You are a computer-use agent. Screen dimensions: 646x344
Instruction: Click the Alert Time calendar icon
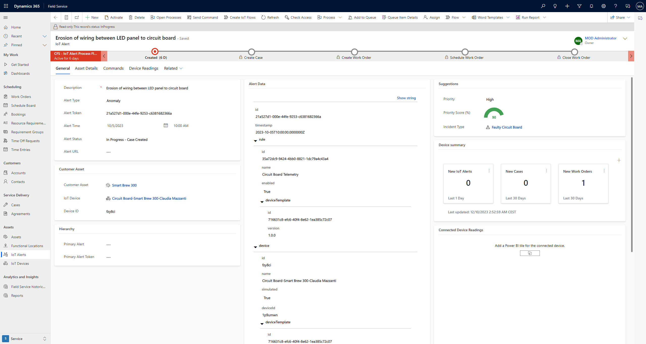pyautogui.click(x=166, y=125)
